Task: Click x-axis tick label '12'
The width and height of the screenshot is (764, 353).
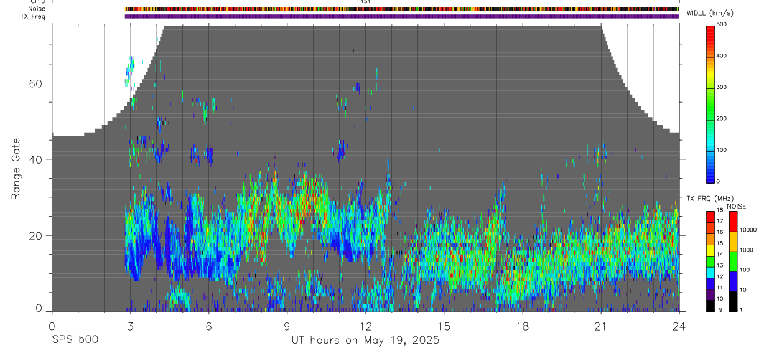Action: 366,326
